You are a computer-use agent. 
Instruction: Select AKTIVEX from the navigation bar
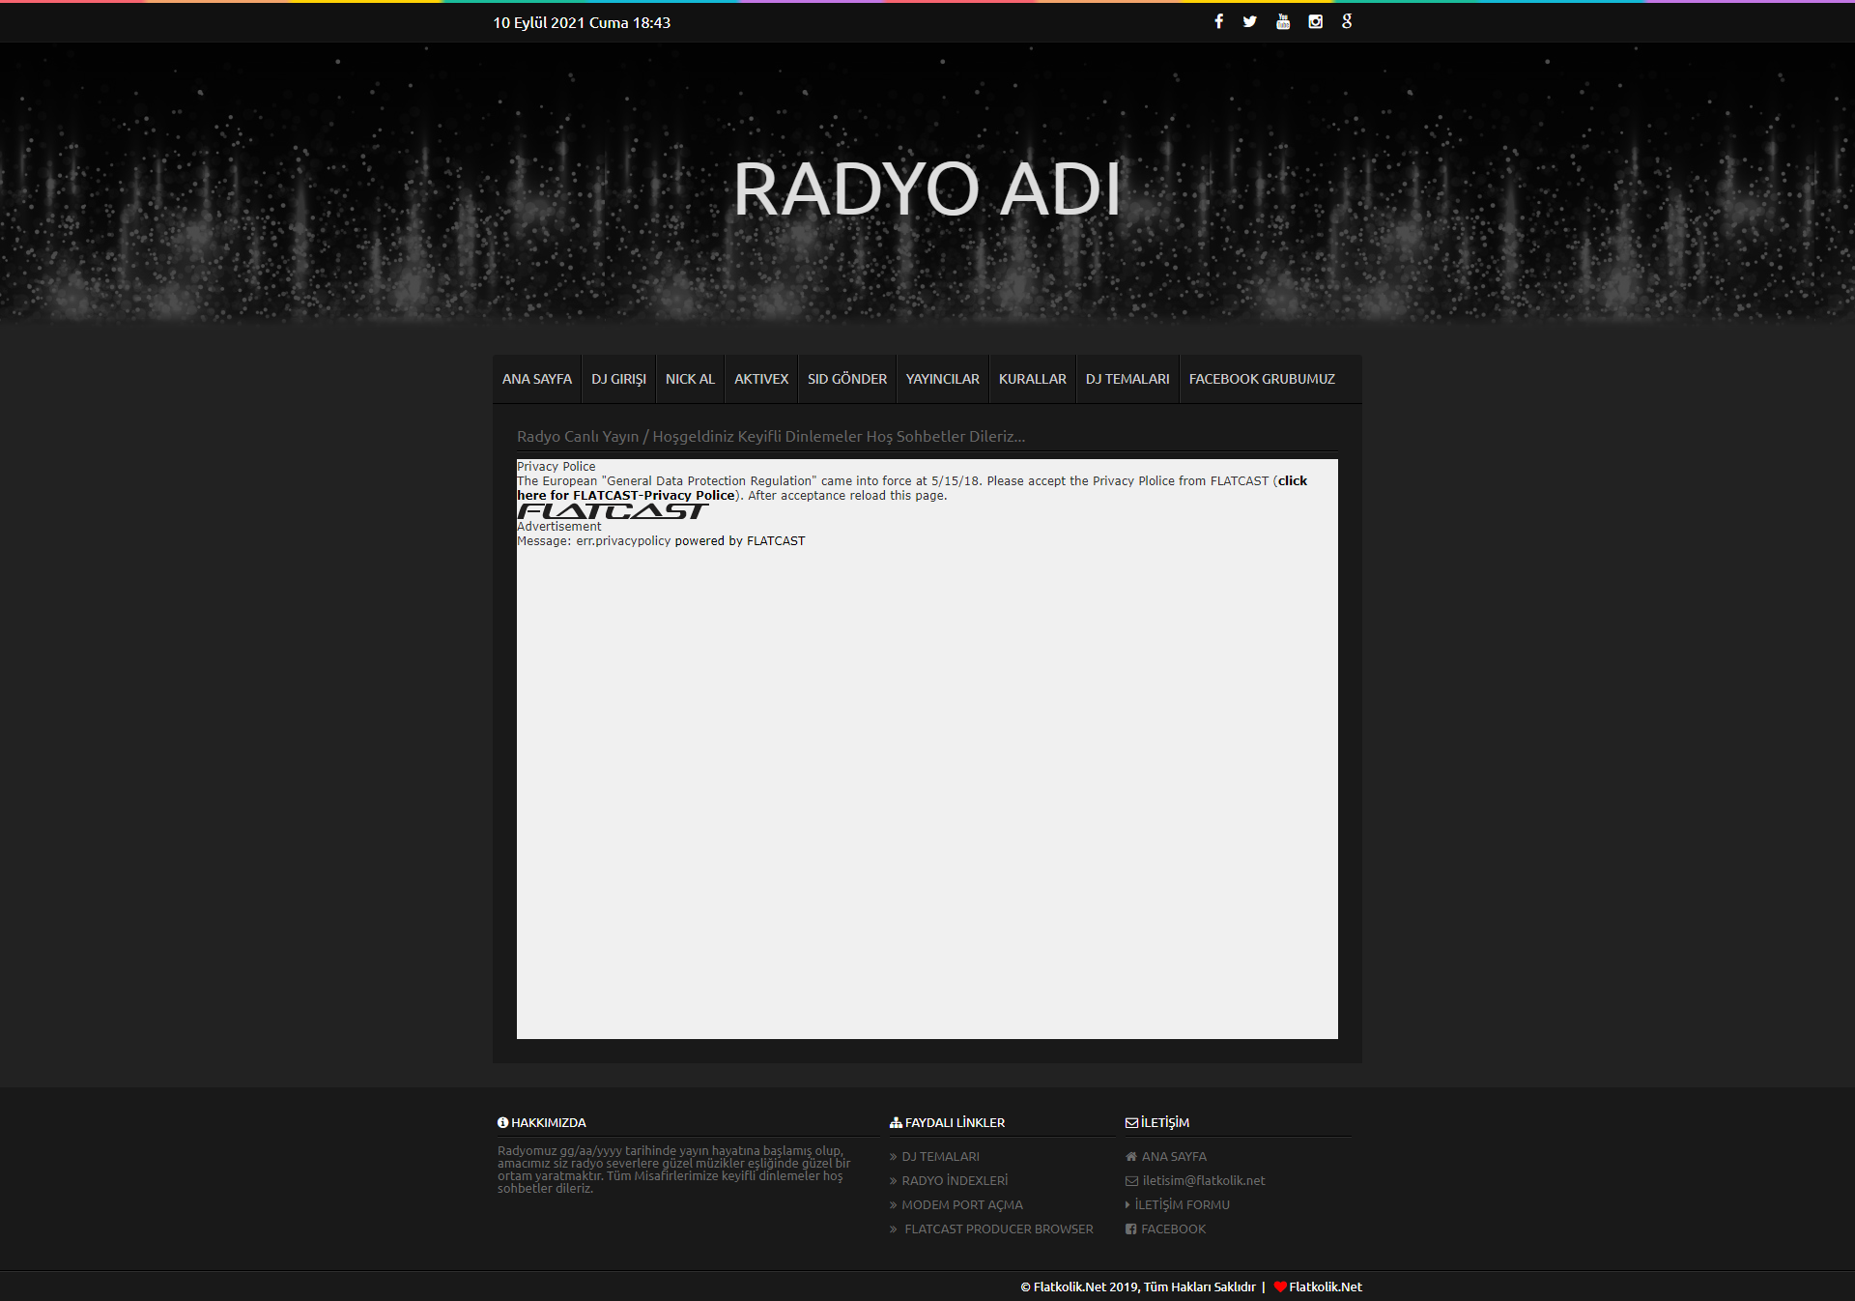761,379
